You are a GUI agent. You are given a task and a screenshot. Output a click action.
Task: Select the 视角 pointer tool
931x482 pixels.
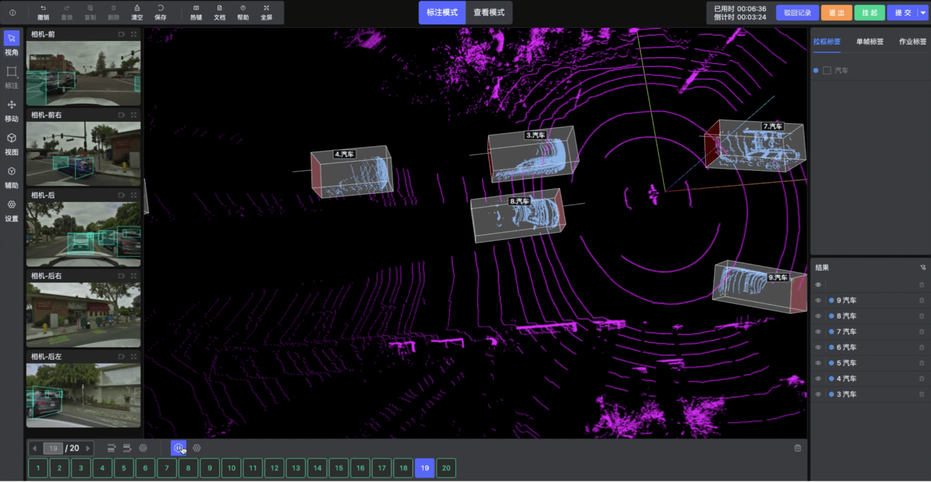click(x=12, y=38)
